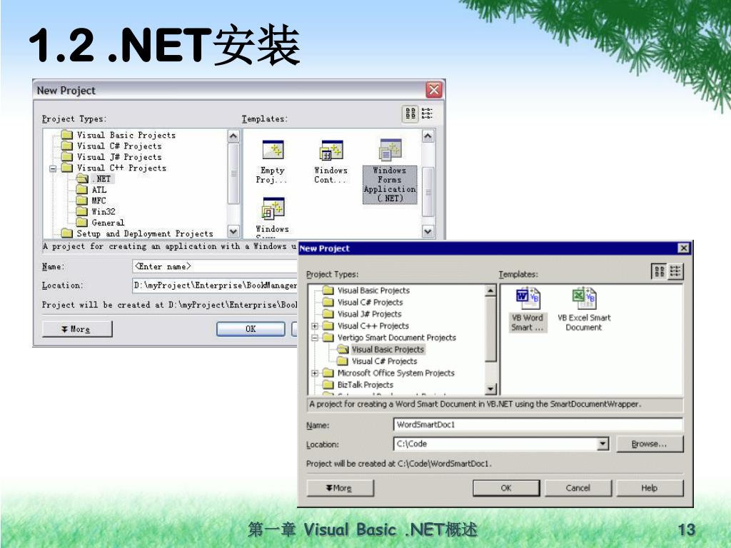Select ATL folder in back dialog tree
This screenshot has width=731, height=548.
(x=92, y=190)
